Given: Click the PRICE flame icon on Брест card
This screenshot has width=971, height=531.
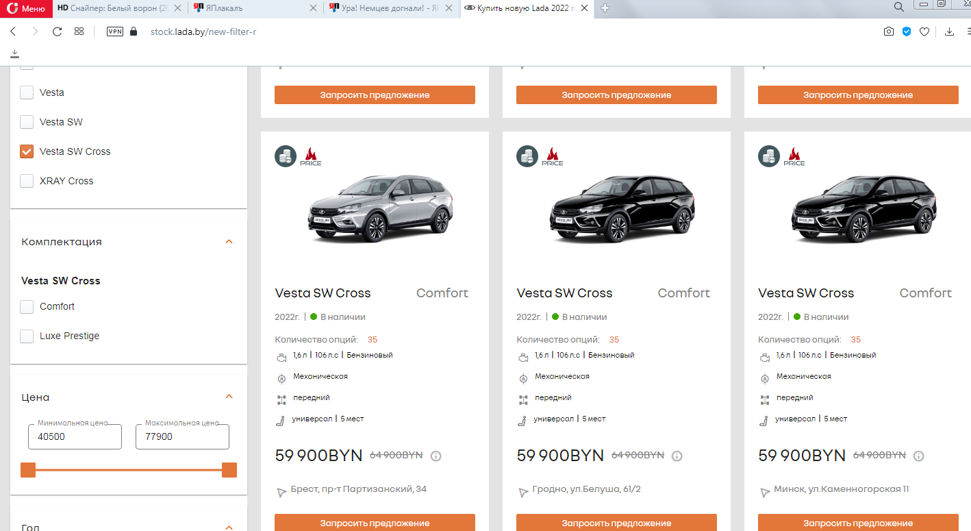Looking at the screenshot, I should click(311, 156).
